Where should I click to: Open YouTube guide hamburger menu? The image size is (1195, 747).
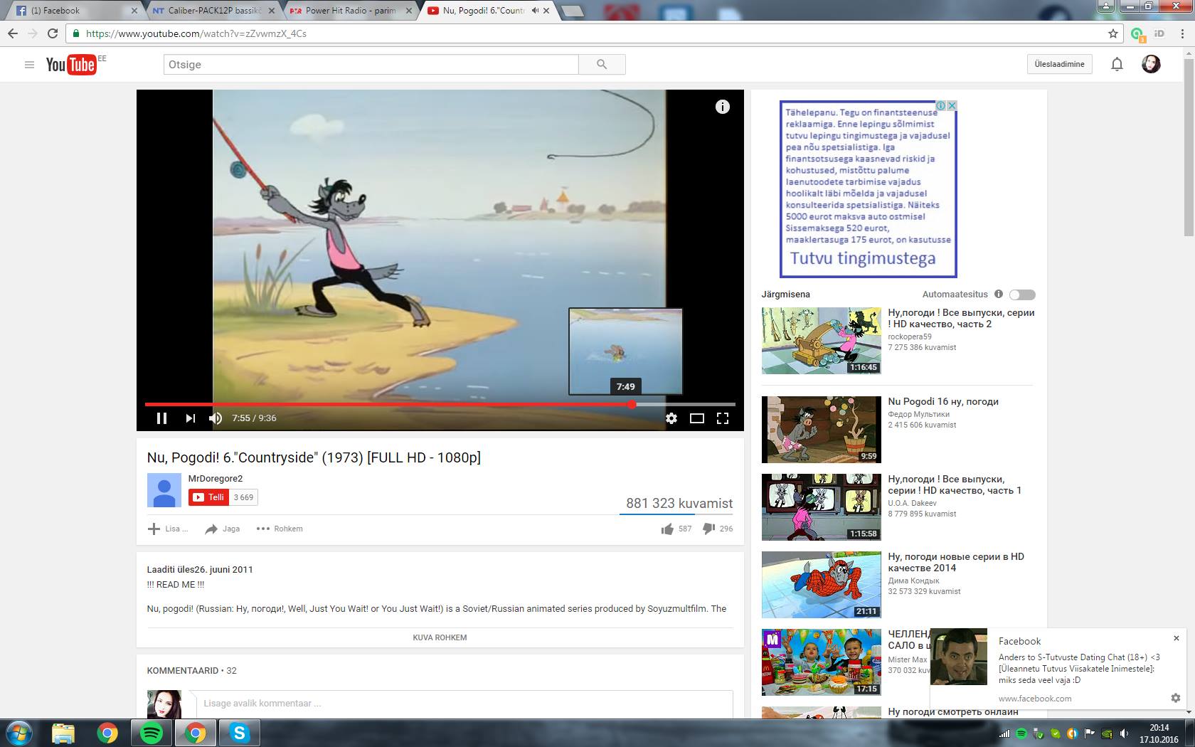(x=29, y=65)
